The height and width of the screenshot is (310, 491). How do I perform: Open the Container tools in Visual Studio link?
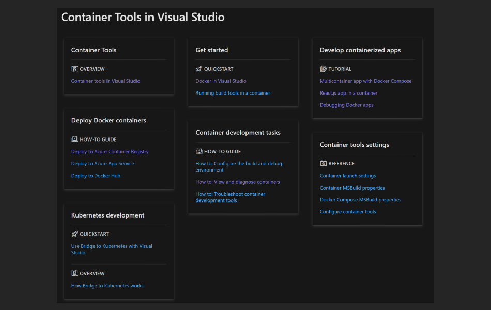tap(105, 81)
